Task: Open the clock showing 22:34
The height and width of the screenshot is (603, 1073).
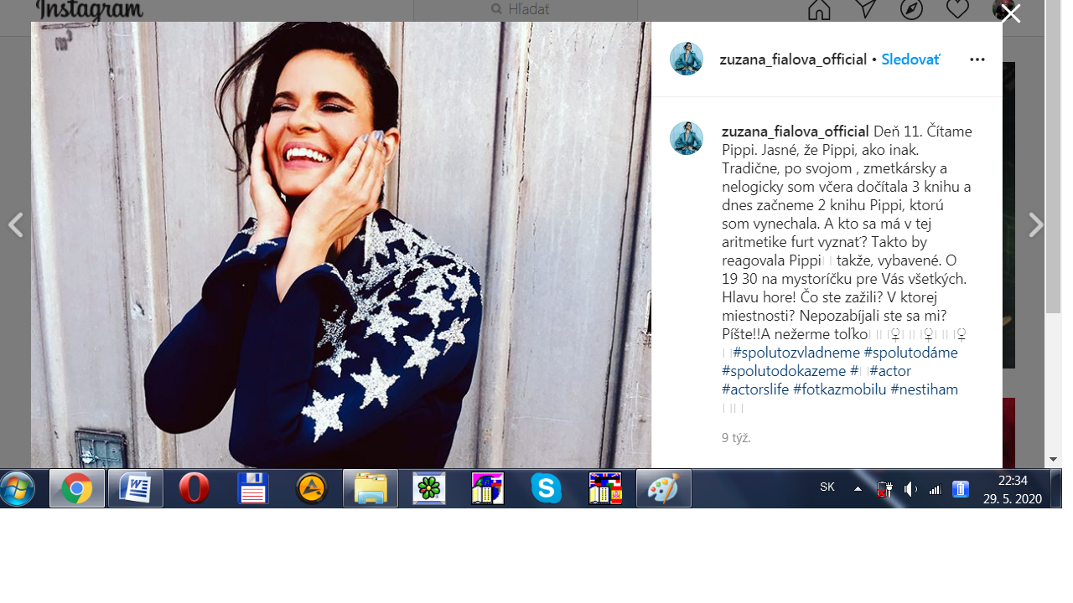Action: pos(1013,489)
